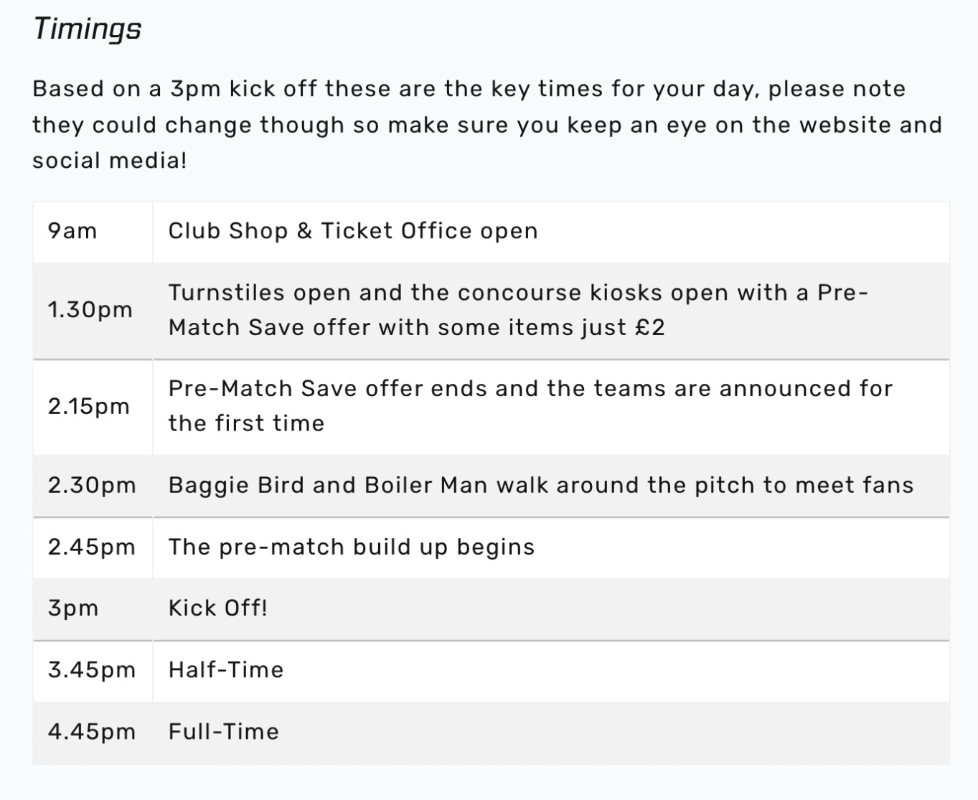This screenshot has height=800, width=978.
Task: Click the Turnstiles open description text
Action: click(x=518, y=293)
